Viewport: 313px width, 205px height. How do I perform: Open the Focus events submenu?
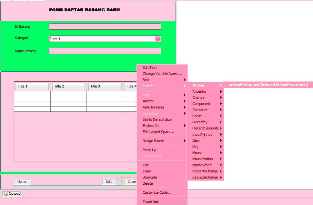[x=205, y=116]
